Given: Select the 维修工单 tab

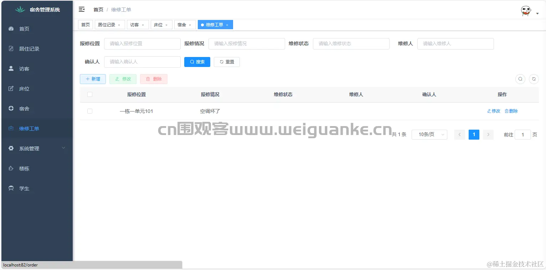Looking at the screenshot, I should coord(215,25).
